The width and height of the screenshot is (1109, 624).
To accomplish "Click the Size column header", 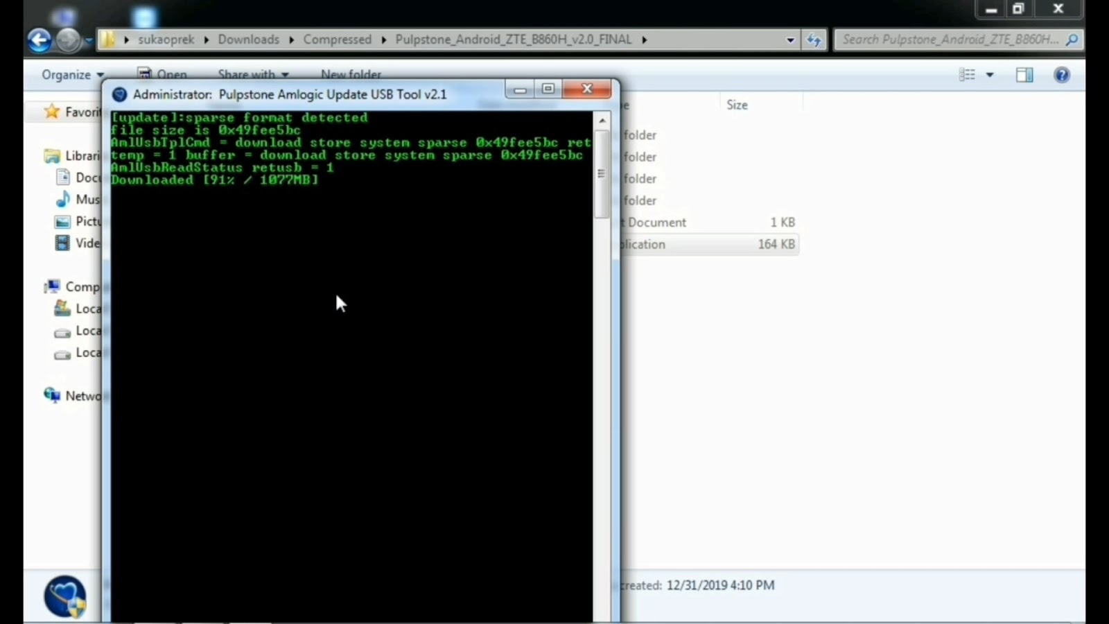I will tap(737, 105).
